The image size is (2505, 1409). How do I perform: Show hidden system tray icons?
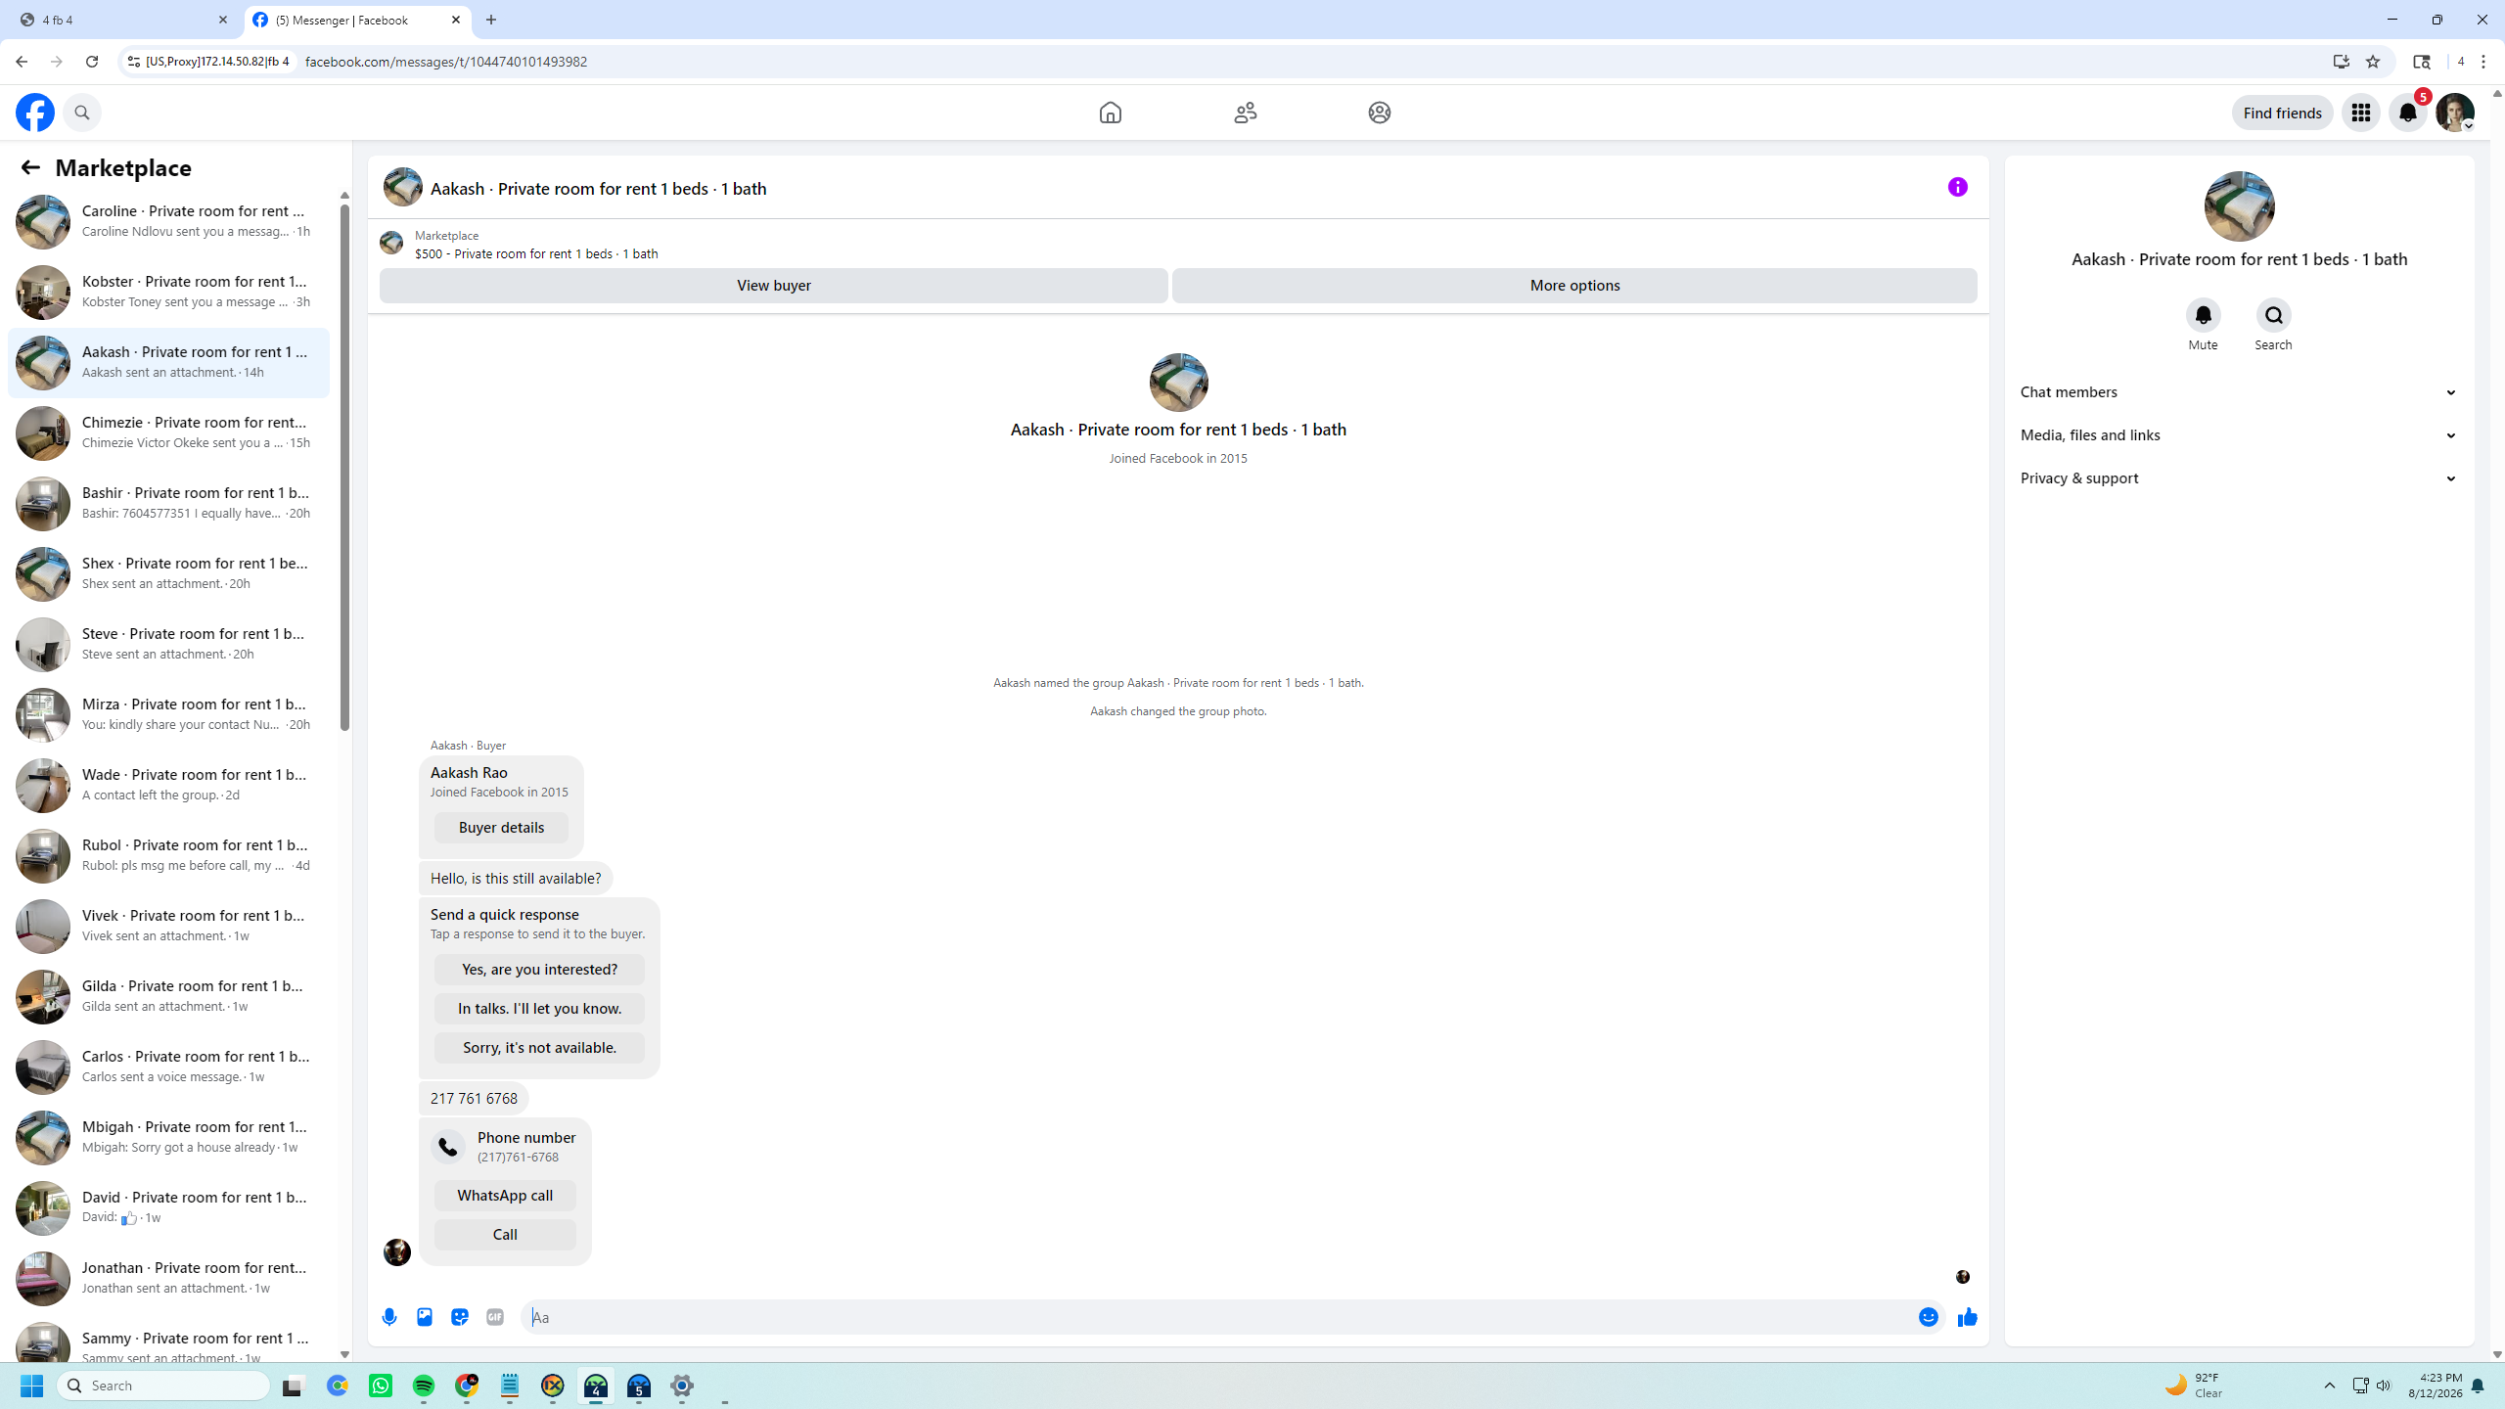tap(2330, 1386)
